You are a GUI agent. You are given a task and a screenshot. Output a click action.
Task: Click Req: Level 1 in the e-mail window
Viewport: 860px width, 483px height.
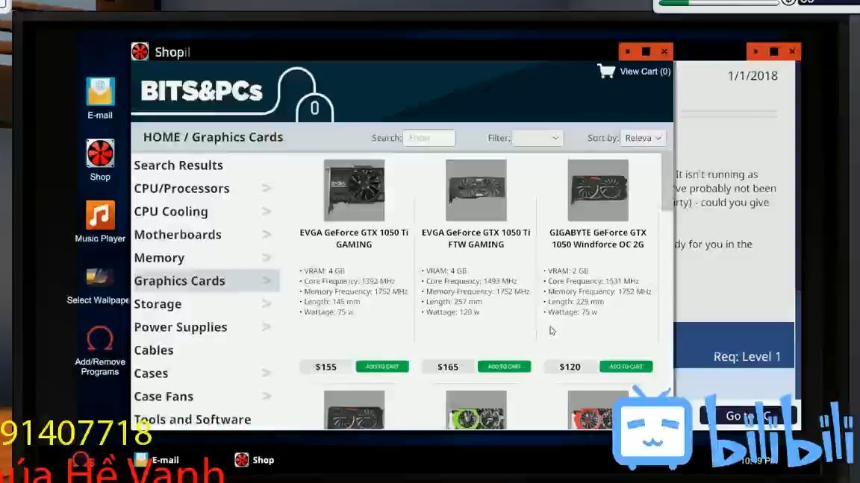point(747,356)
